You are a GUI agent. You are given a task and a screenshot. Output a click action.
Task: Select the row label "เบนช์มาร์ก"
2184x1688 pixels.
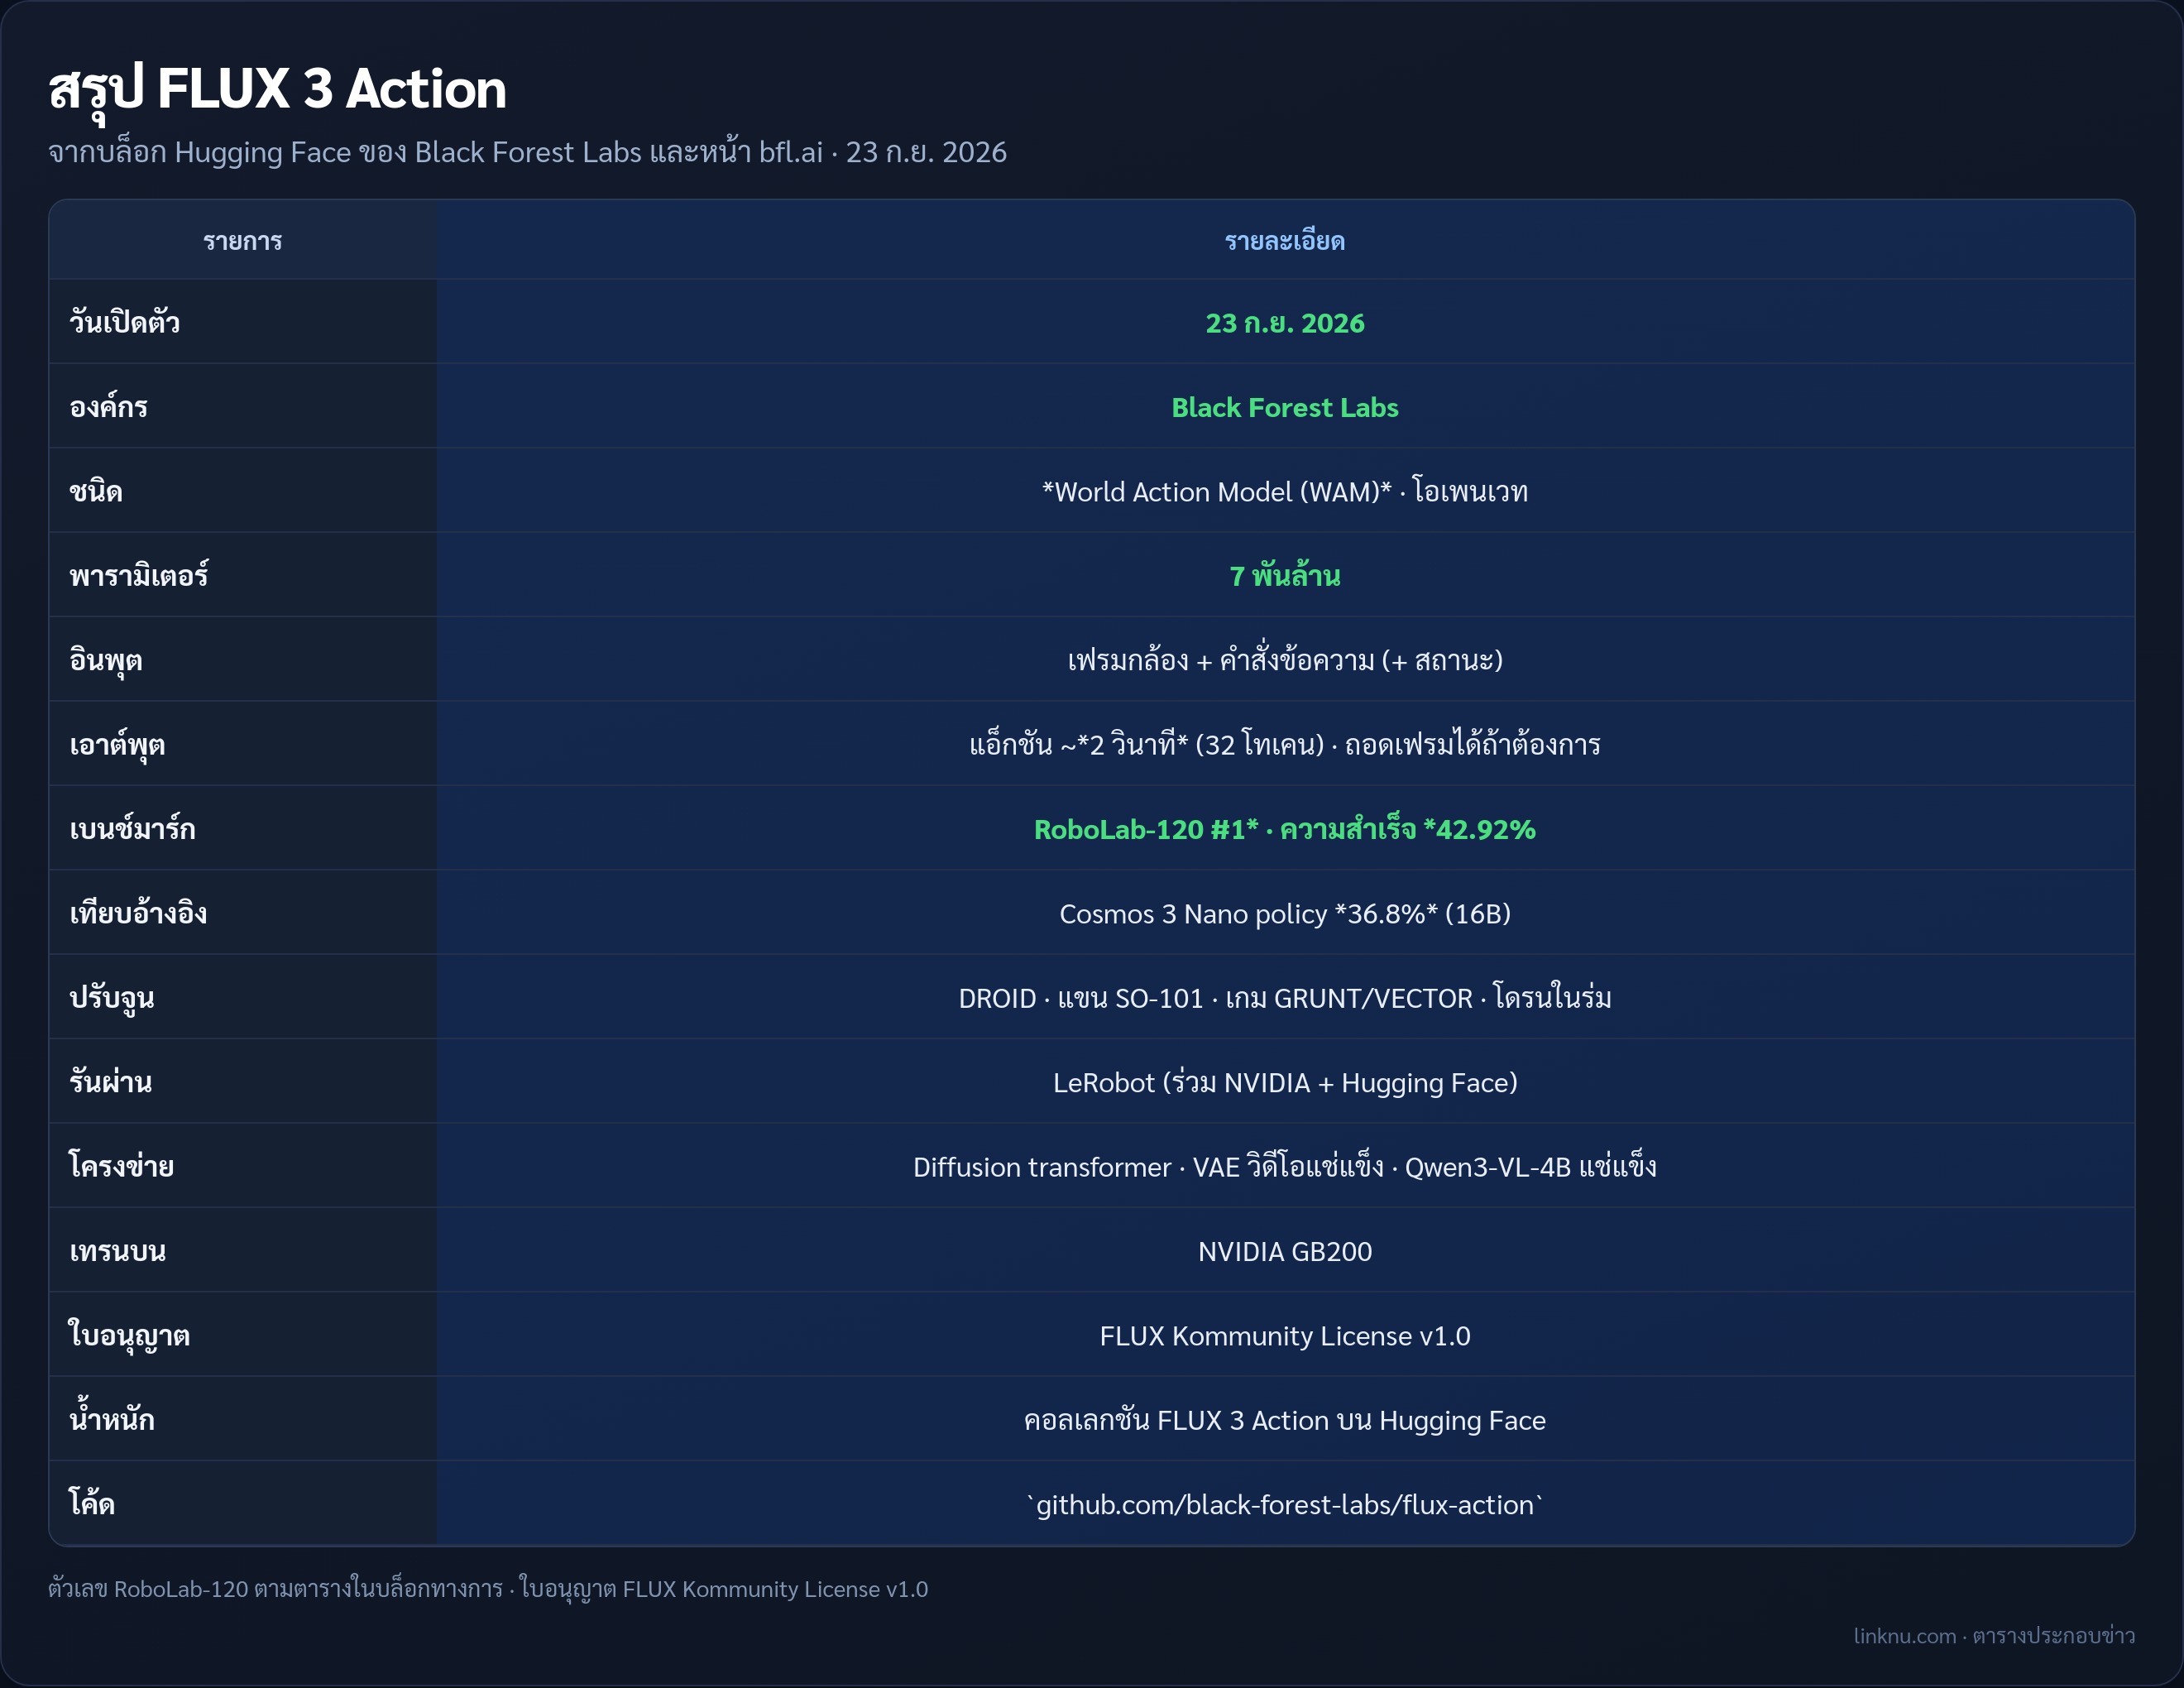tap(132, 829)
